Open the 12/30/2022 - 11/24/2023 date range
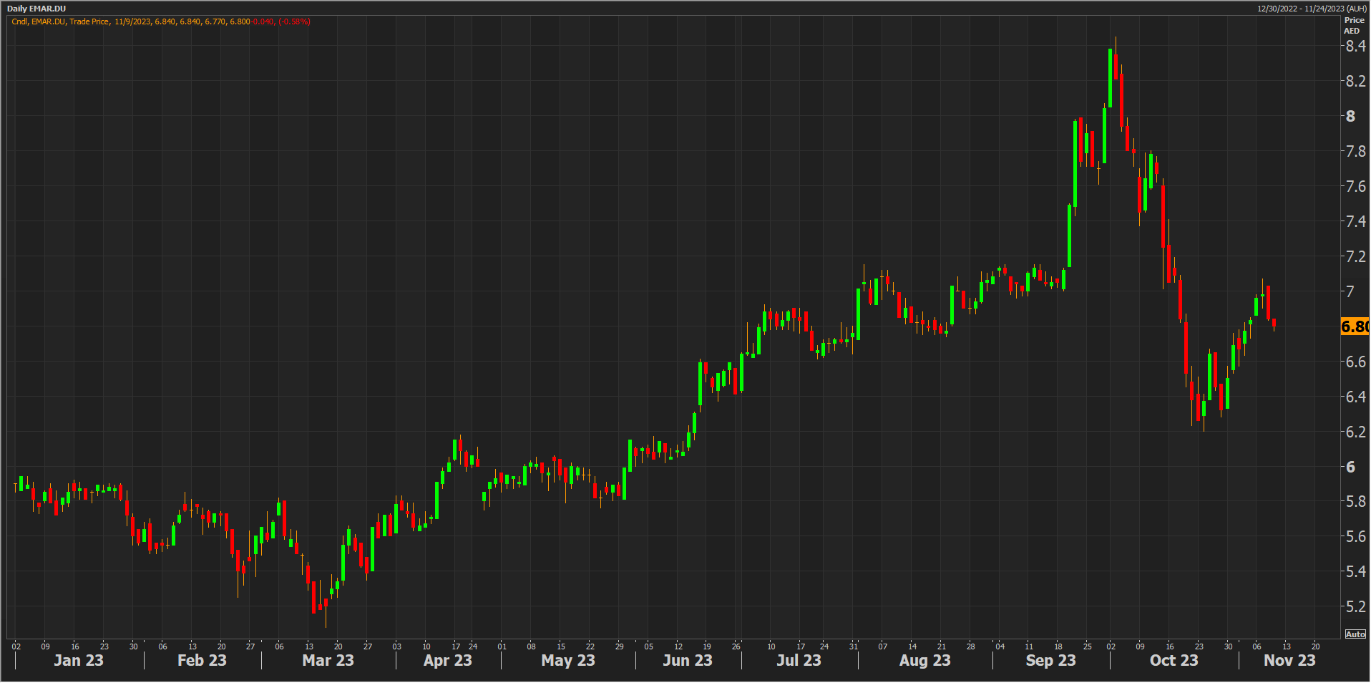 coord(1311,9)
